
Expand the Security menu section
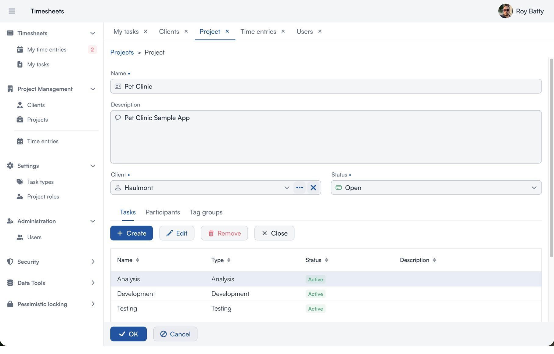[92, 262]
